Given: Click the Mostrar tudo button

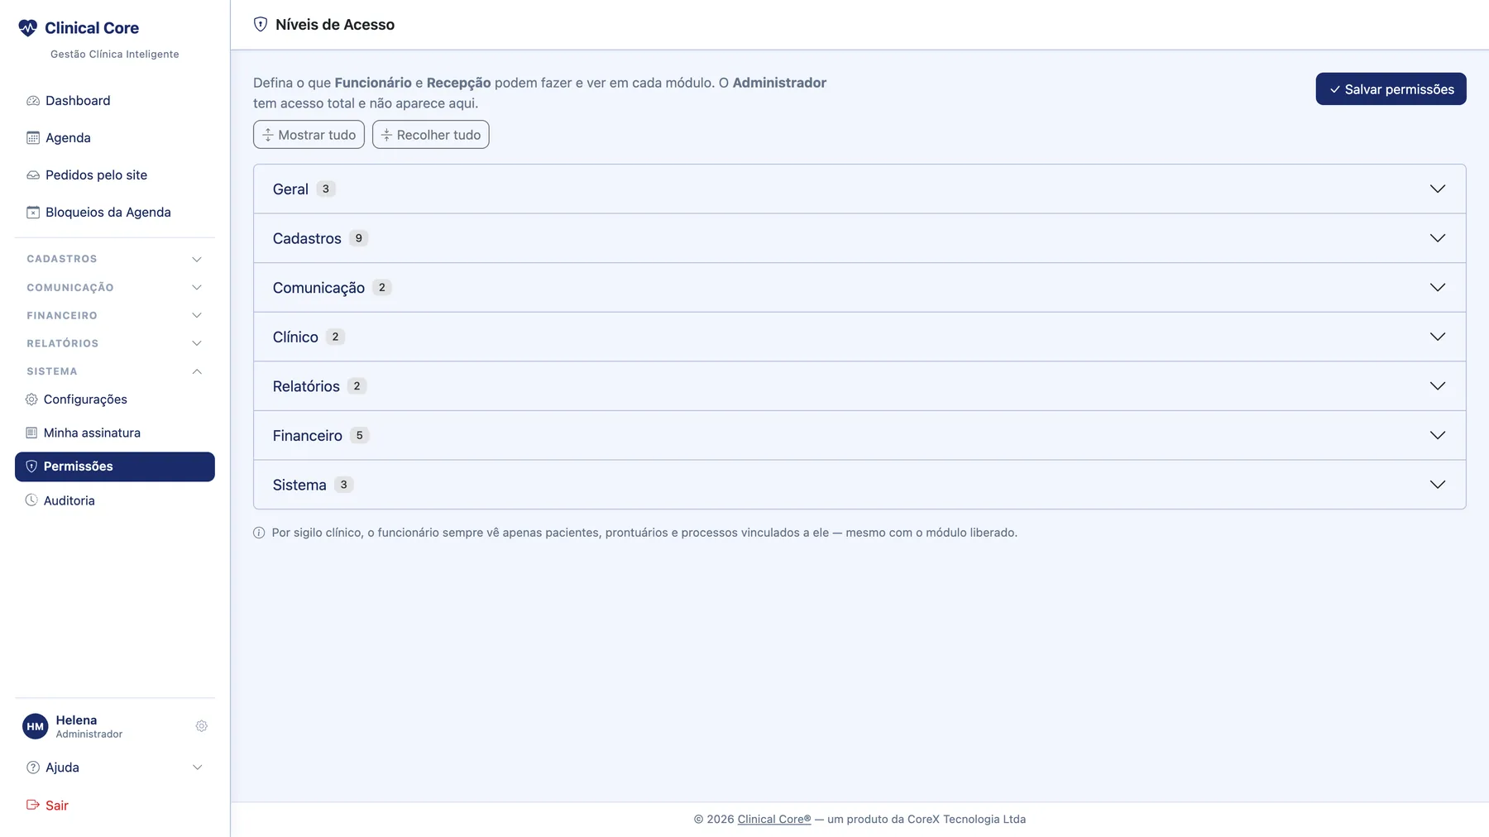Looking at the screenshot, I should (x=309, y=135).
